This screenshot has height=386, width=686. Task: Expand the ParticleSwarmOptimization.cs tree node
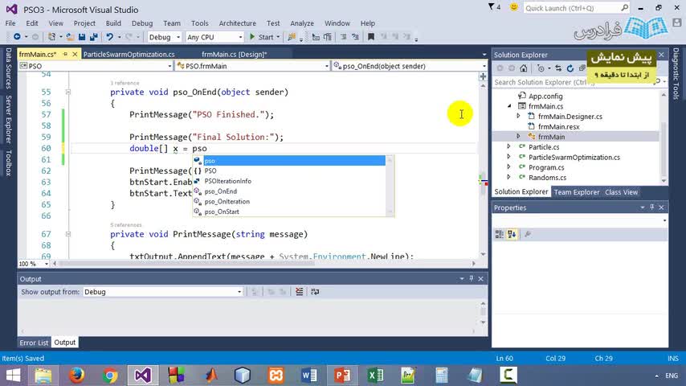[508, 157]
